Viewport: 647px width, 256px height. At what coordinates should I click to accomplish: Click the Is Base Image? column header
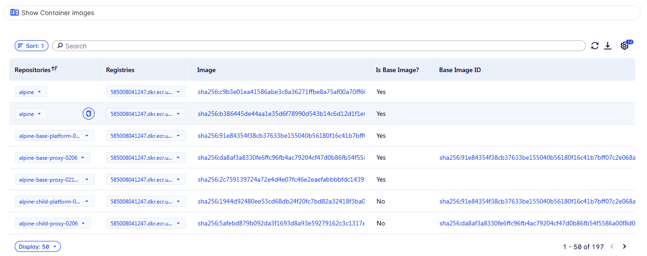397,70
